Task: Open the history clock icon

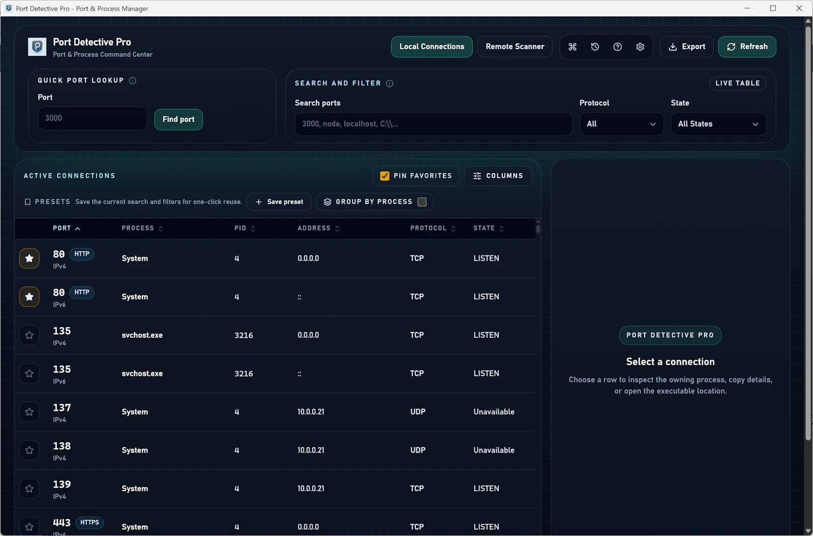Action: click(595, 47)
